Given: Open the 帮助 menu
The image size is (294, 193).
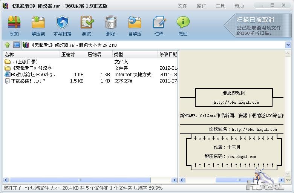Looking at the screenshot, I should click(239, 6).
